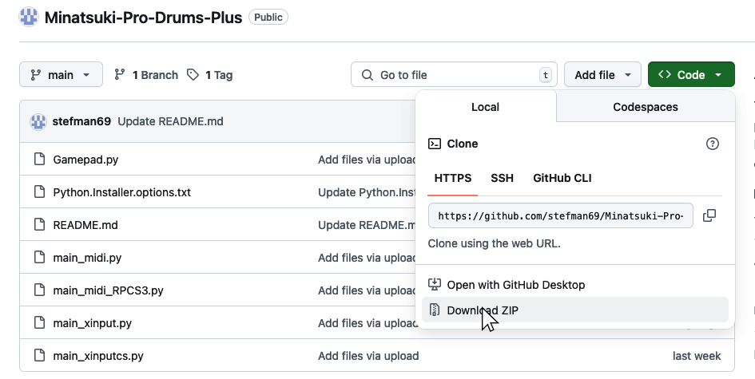Click the terminal icon next to Clone
Screen dimensions: 755x379
tap(435, 144)
